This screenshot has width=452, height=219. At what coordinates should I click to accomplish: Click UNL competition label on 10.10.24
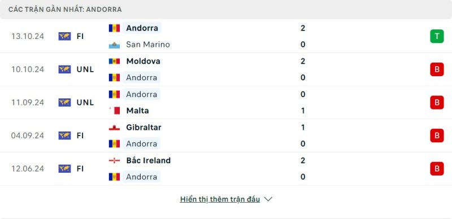[x=85, y=69]
